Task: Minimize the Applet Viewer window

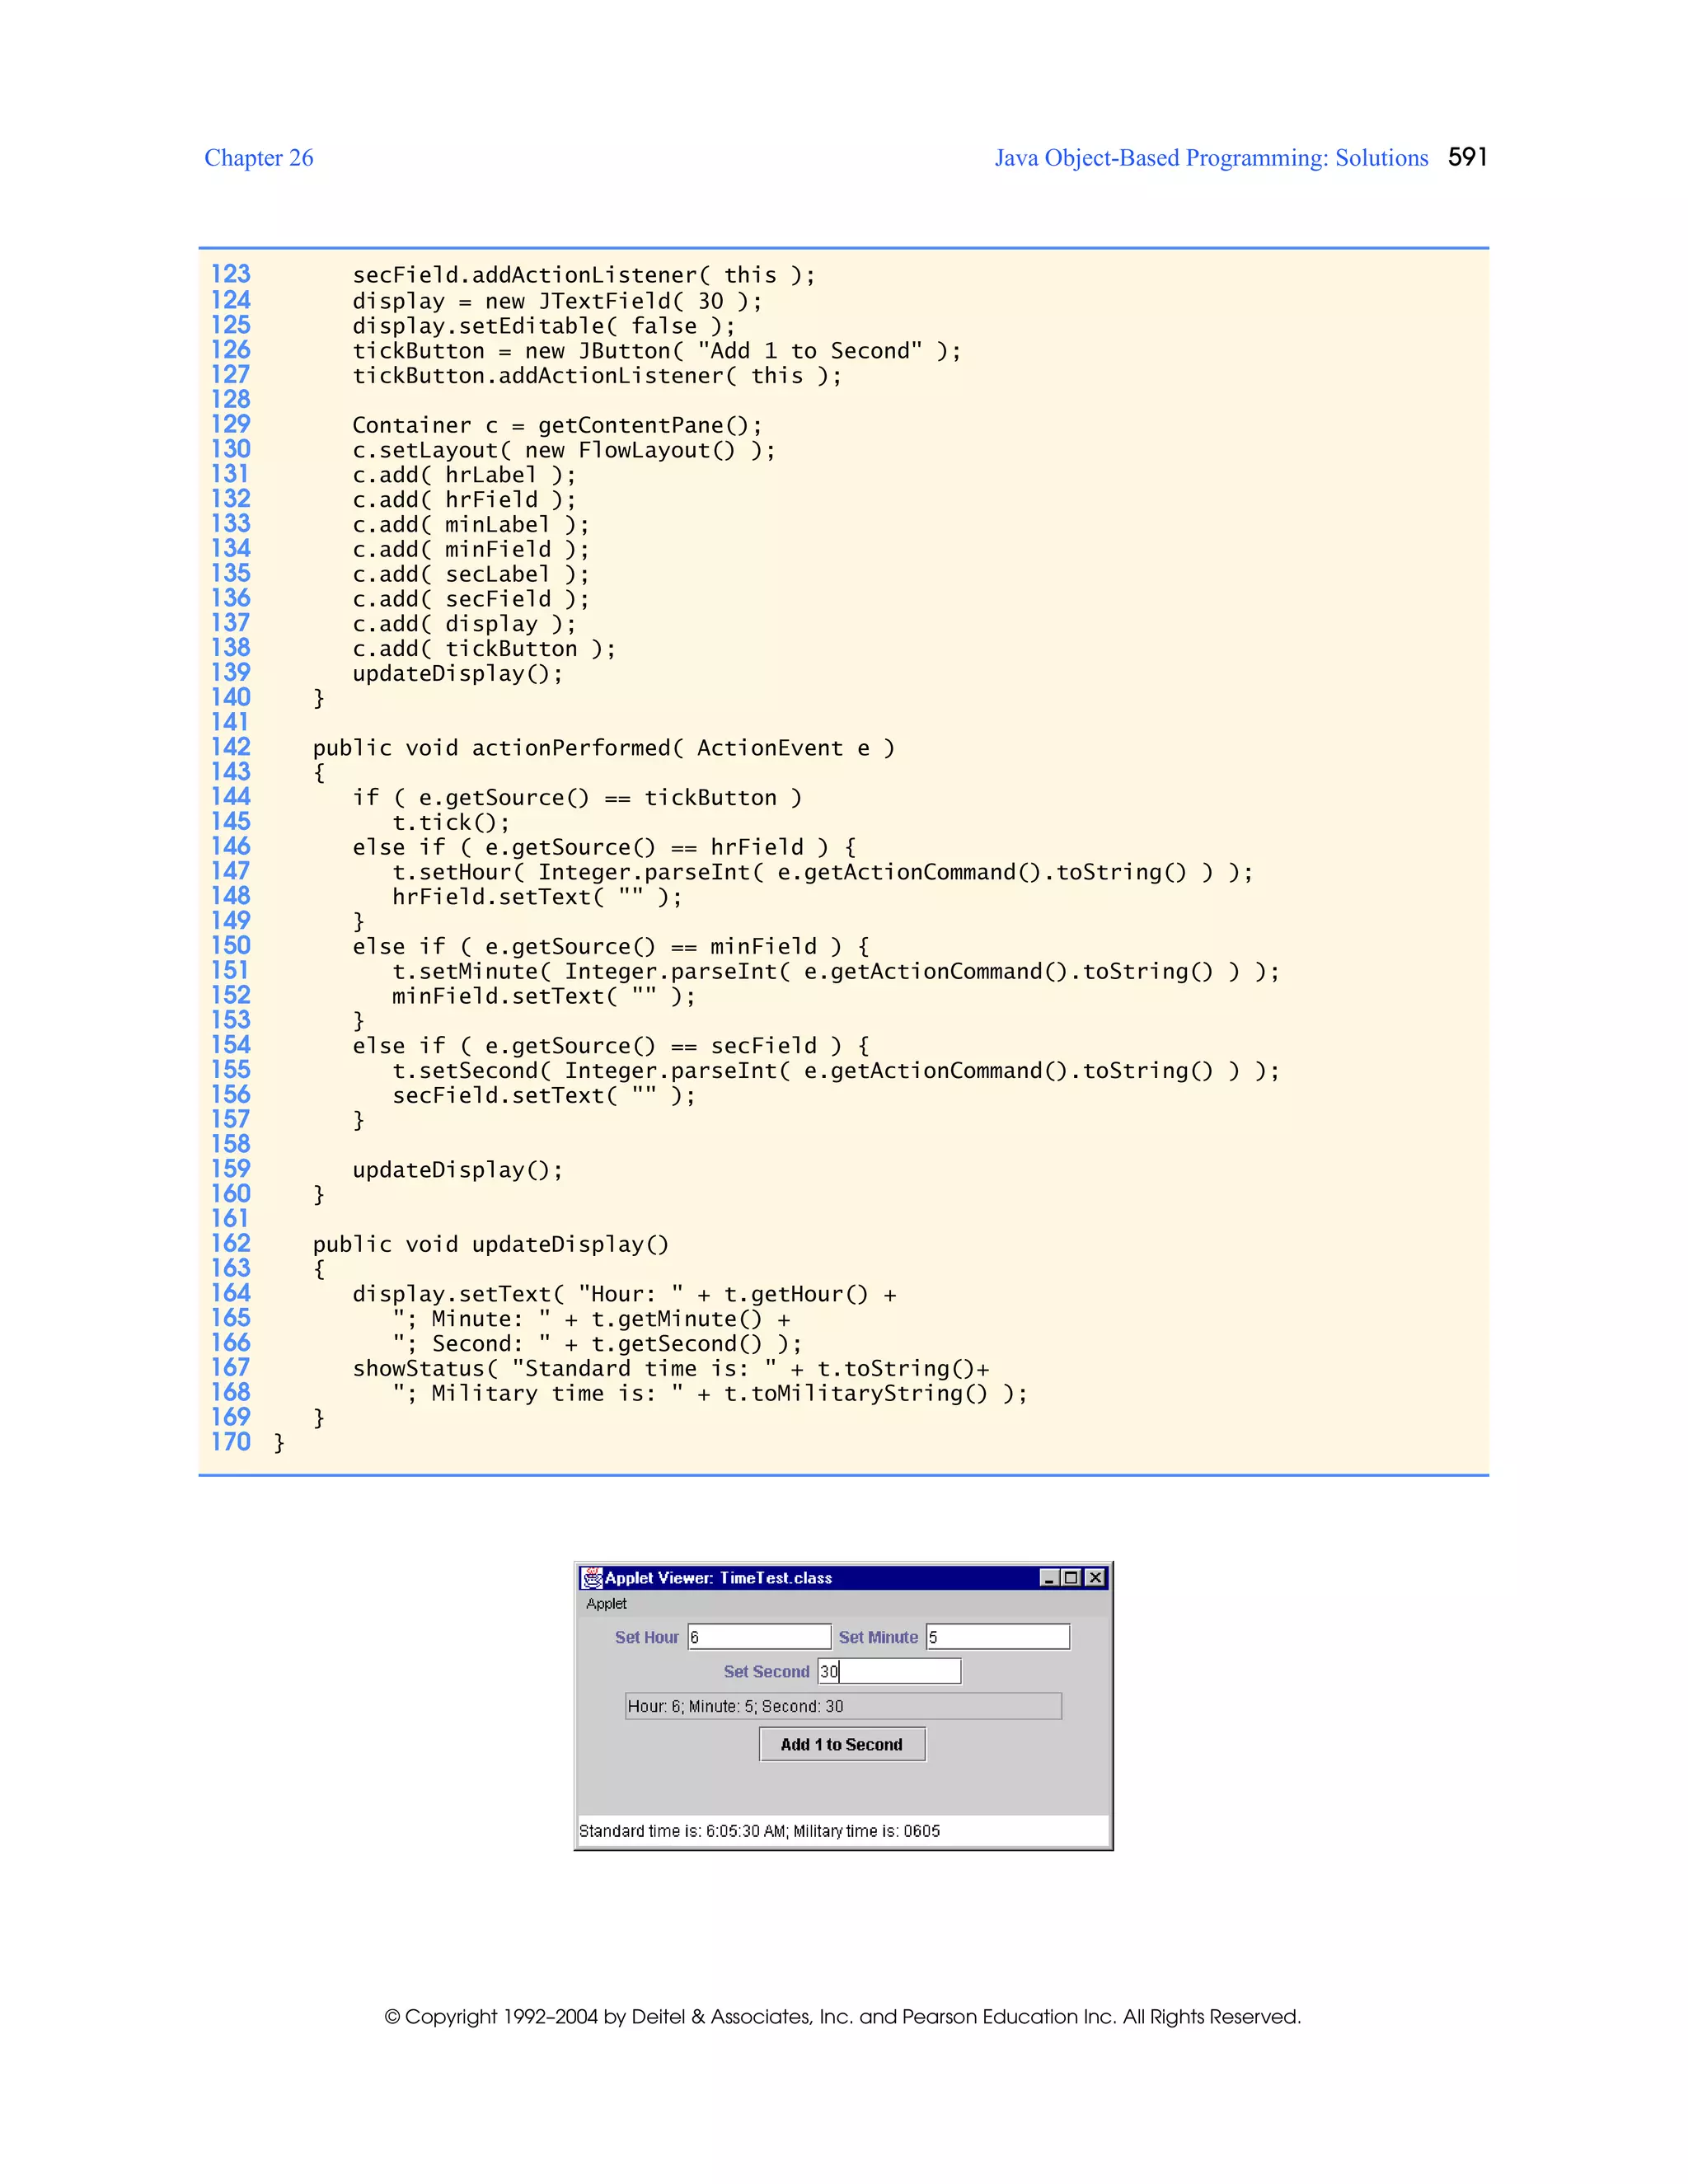Action: (1049, 1578)
